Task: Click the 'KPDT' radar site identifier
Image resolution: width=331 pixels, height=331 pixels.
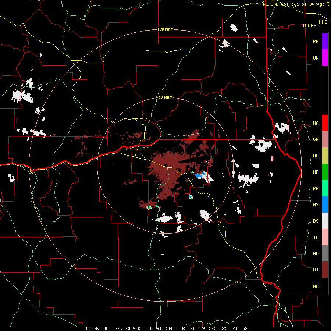Action: coord(188,328)
